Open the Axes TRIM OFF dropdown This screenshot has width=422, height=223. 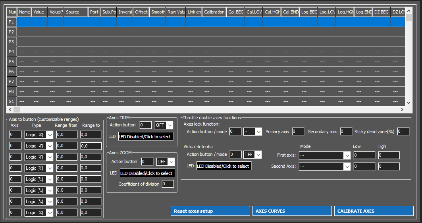click(x=164, y=125)
